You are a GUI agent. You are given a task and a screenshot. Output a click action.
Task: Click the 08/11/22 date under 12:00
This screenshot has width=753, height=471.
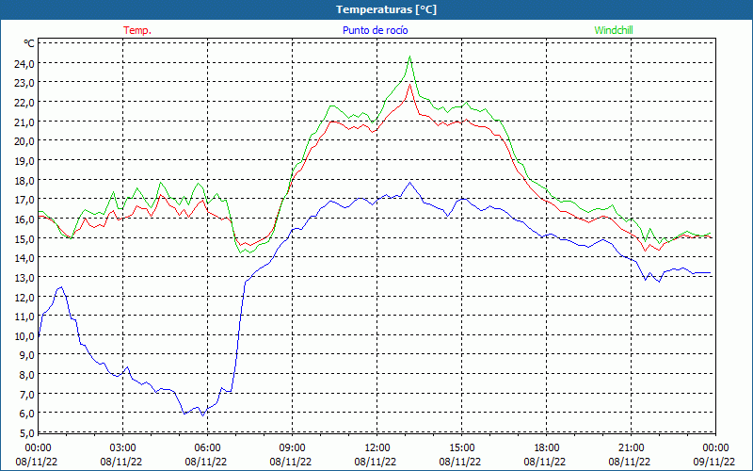click(x=376, y=462)
